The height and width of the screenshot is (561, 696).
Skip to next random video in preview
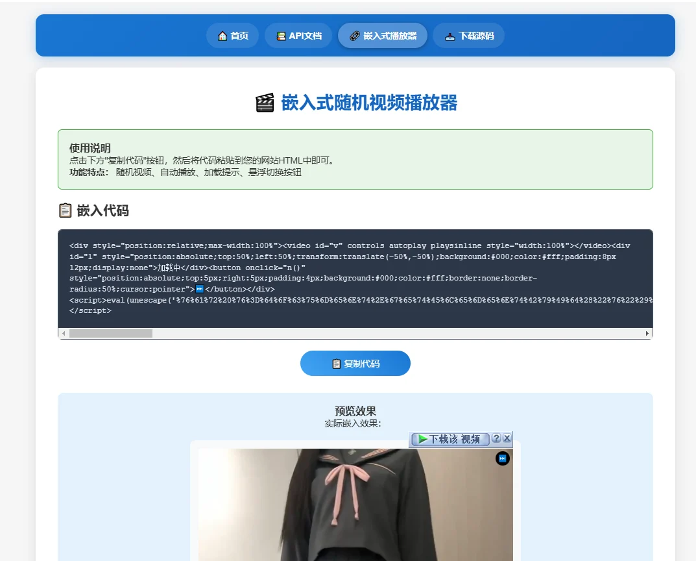503,458
